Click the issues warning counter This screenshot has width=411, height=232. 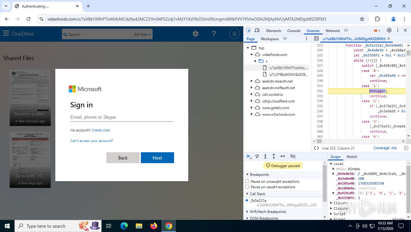pyautogui.click(x=377, y=31)
